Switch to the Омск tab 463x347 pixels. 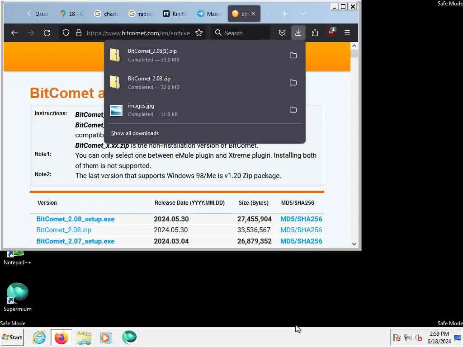click(x=41, y=14)
